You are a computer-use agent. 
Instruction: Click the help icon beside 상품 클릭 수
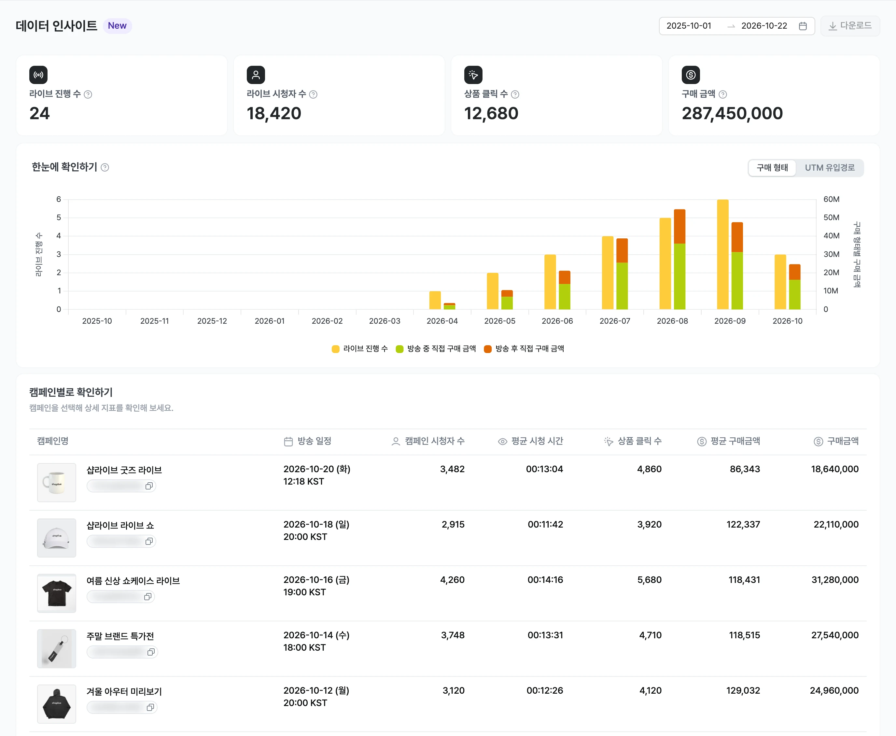(515, 94)
